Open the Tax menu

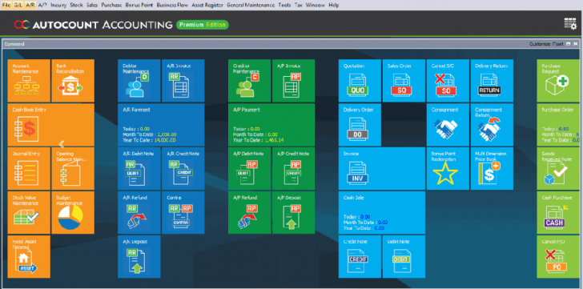(x=299, y=5)
